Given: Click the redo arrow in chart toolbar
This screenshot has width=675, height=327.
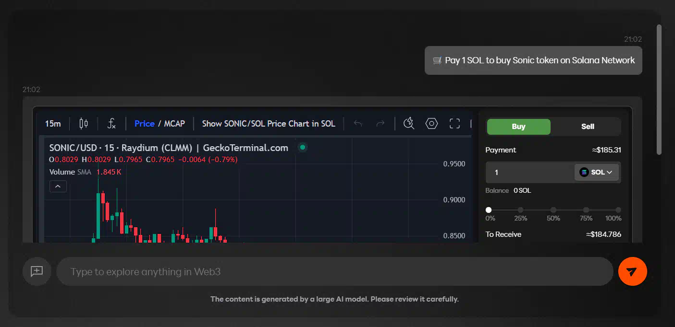Looking at the screenshot, I should tap(380, 124).
